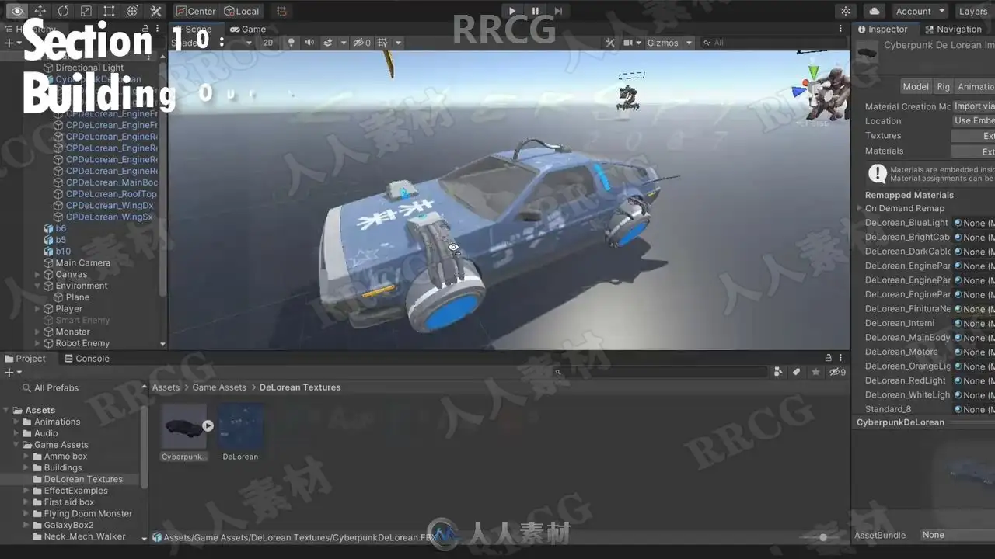
Task: Expand the Canvas object
Action: coord(37,274)
